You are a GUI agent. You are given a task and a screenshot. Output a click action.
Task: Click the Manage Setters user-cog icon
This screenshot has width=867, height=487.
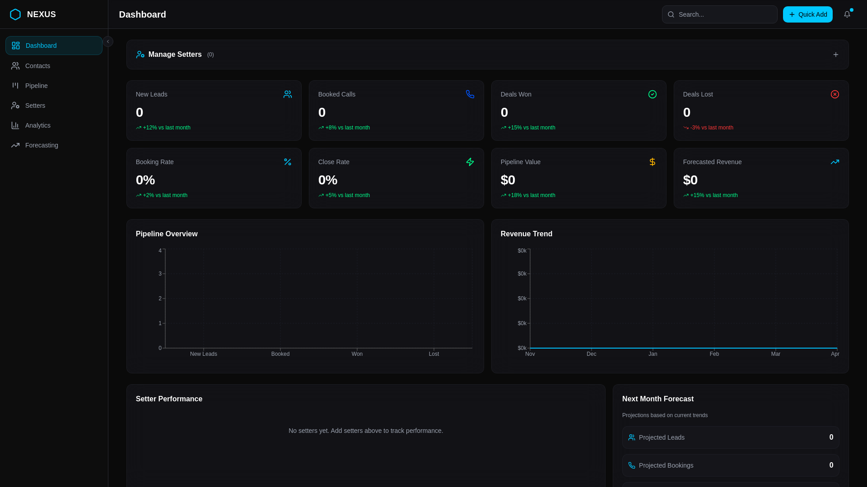140,55
